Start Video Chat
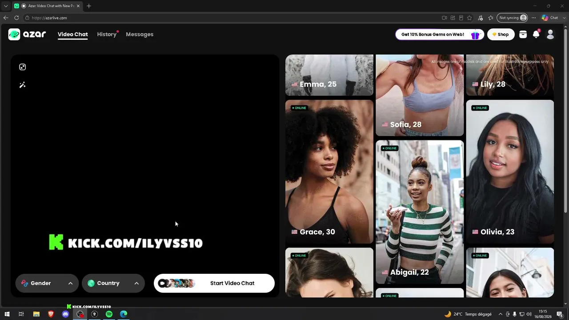The width and height of the screenshot is (569, 320). (x=214, y=283)
